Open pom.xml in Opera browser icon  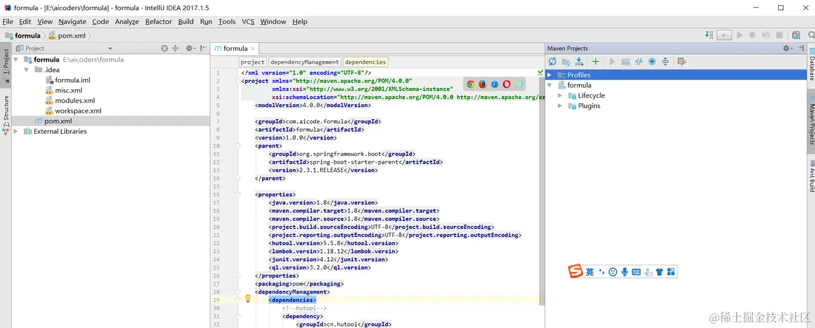click(x=507, y=84)
